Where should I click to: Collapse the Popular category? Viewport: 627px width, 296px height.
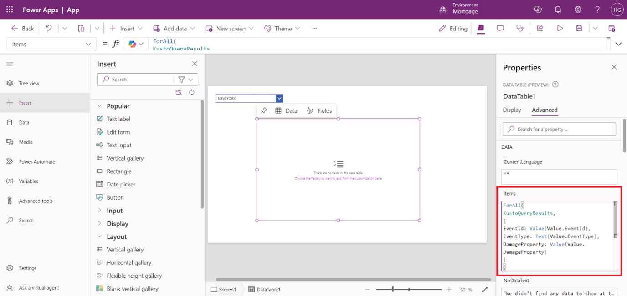point(100,106)
